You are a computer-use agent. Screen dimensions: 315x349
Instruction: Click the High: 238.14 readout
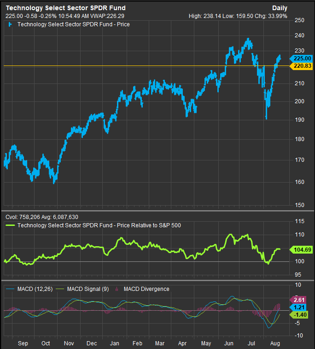click(x=204, y=16)
